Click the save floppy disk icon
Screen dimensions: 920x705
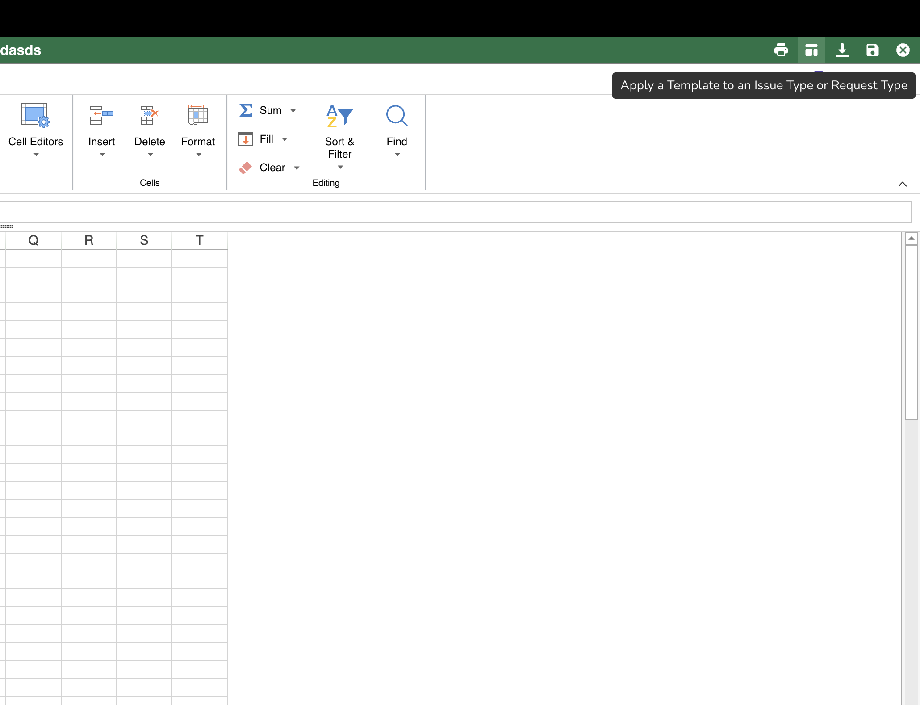[872, 50]
